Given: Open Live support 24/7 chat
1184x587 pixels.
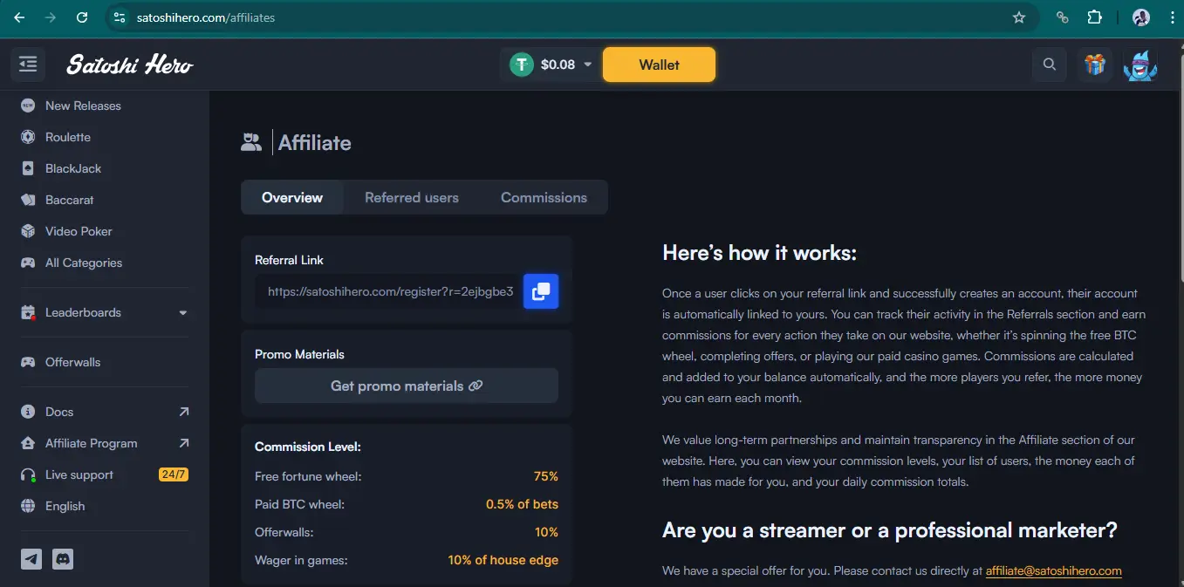Looking at the screenshot, I should point(79,474).
